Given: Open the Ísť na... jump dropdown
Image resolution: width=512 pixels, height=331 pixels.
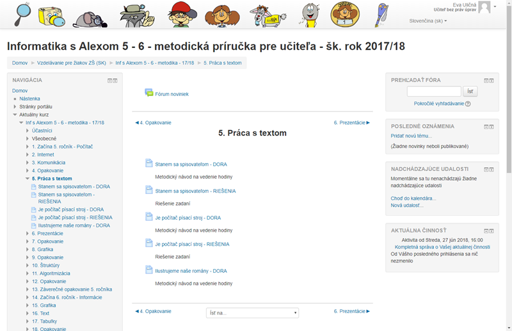Looking at the screenshot, I should (252, 313).
